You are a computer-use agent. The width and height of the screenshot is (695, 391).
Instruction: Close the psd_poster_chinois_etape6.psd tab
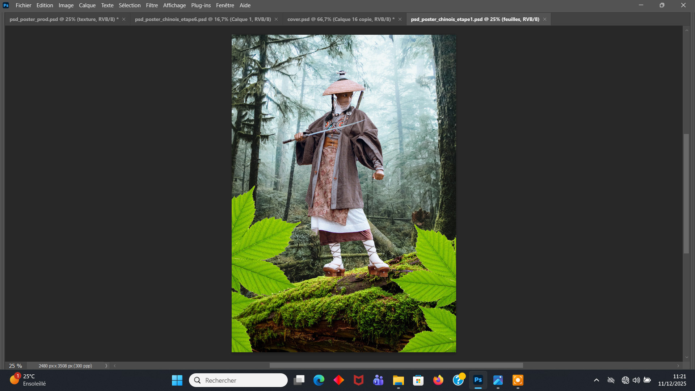point(276,19)
